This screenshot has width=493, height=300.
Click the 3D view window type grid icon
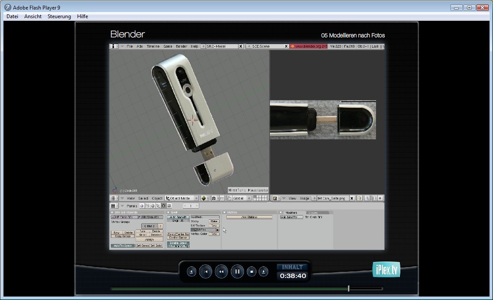pyautogui.click(x=114, y=198)
